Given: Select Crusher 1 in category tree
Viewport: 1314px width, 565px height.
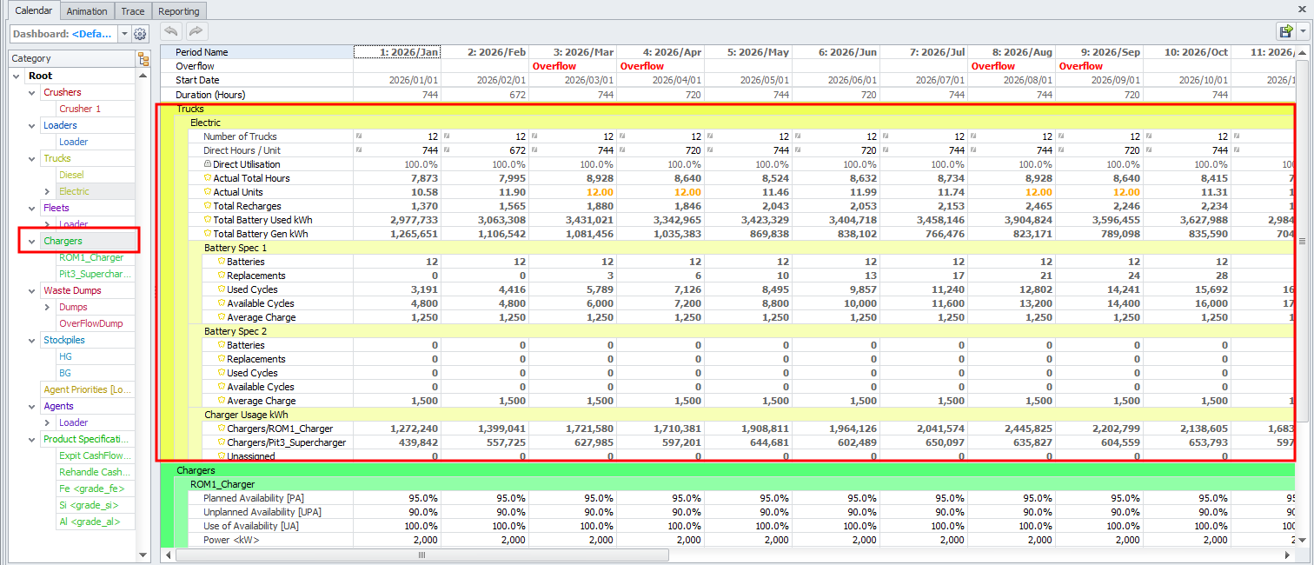Looking at the screenshot, I should point(80,109).
